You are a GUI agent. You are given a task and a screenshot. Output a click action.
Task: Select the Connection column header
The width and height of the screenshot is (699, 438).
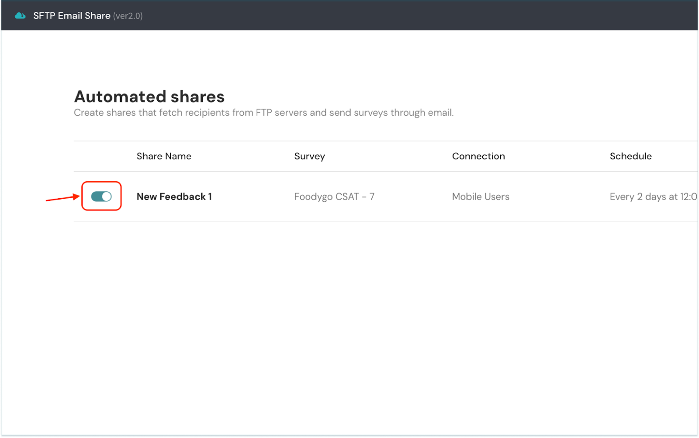pos(478,156)
